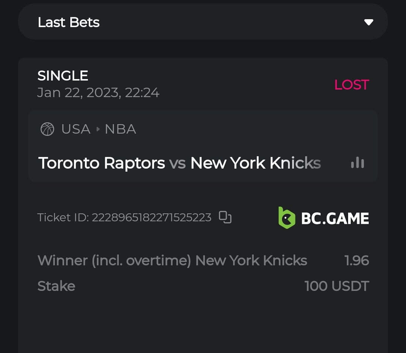Click the green BC.GAME logo icon

[286, 218]
